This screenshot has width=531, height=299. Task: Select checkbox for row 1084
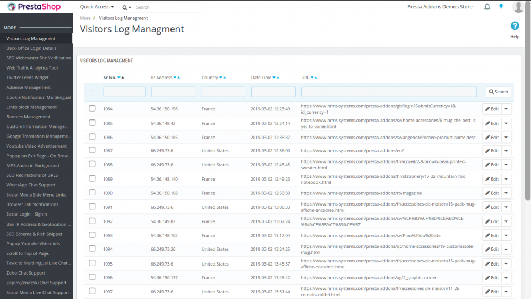tap(92, 108)
